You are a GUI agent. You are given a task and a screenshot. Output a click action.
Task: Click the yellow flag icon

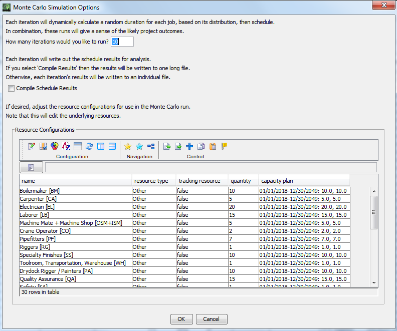(x=224, y=146)
